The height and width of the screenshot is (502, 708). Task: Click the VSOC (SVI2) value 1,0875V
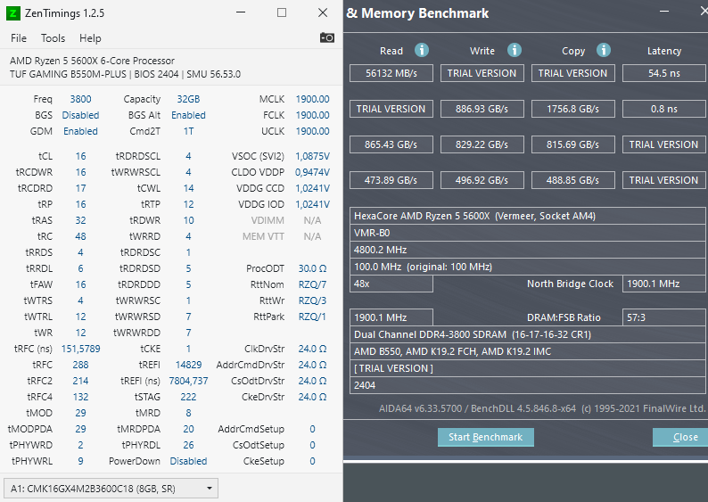[312, 156]
